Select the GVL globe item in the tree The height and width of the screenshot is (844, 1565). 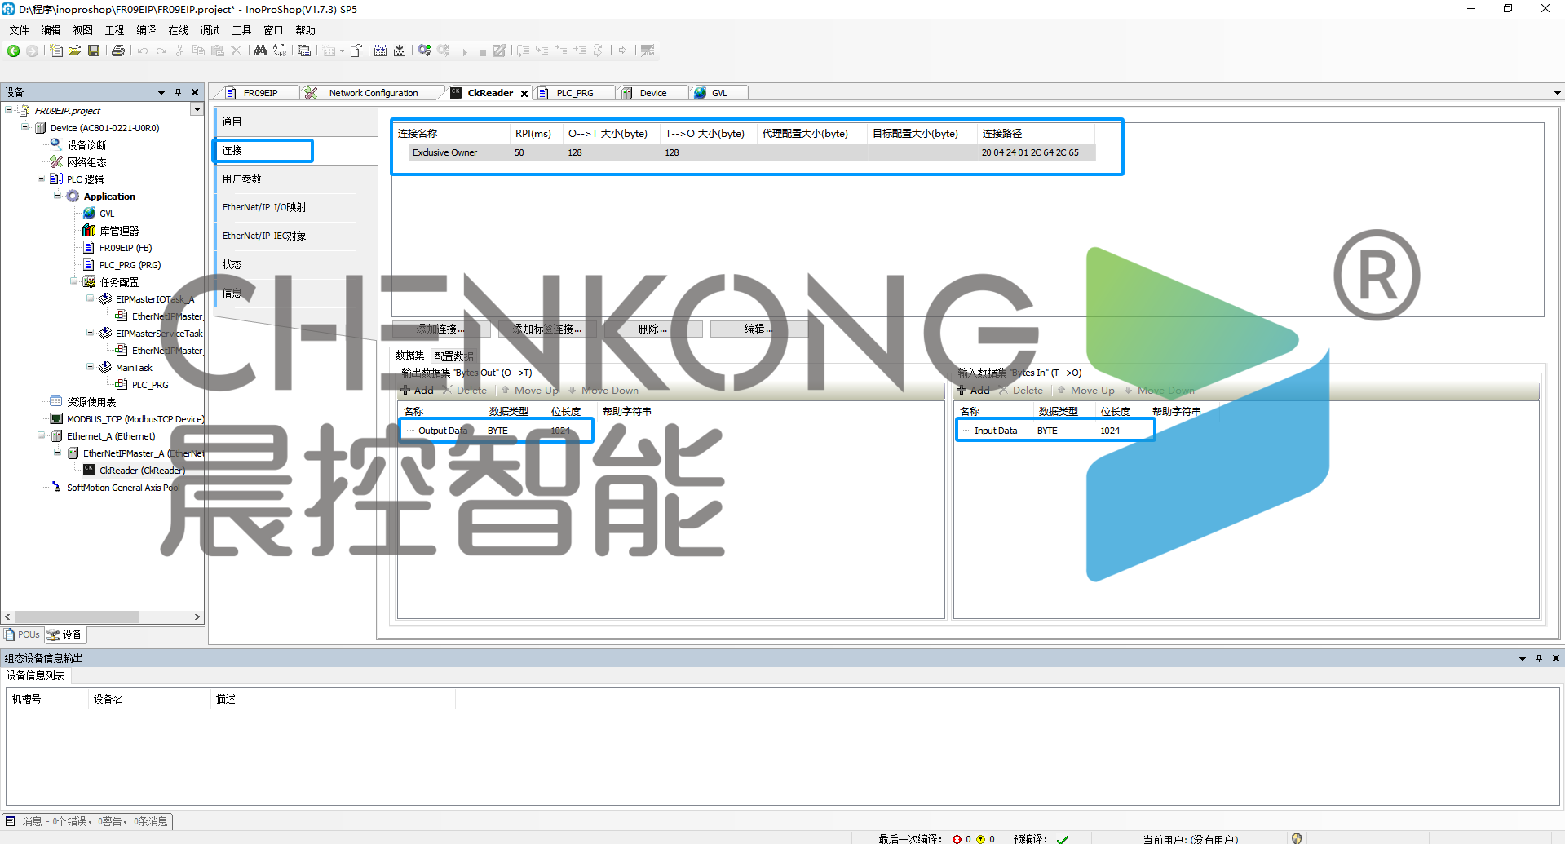106,214
